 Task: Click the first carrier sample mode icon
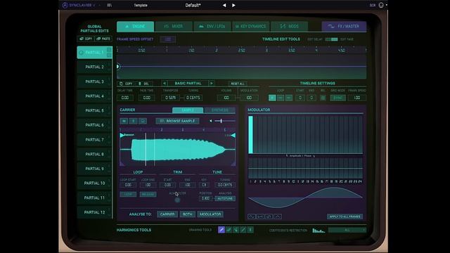tap(124, 121)
